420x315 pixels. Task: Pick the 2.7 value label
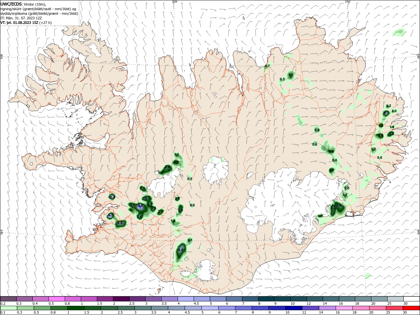(x=160, y=212)
